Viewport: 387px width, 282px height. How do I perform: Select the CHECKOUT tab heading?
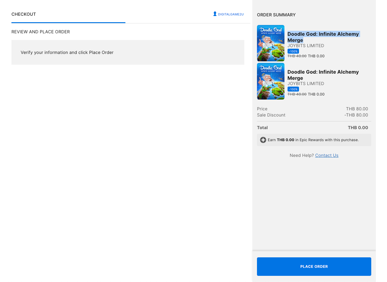click(24, 14)
